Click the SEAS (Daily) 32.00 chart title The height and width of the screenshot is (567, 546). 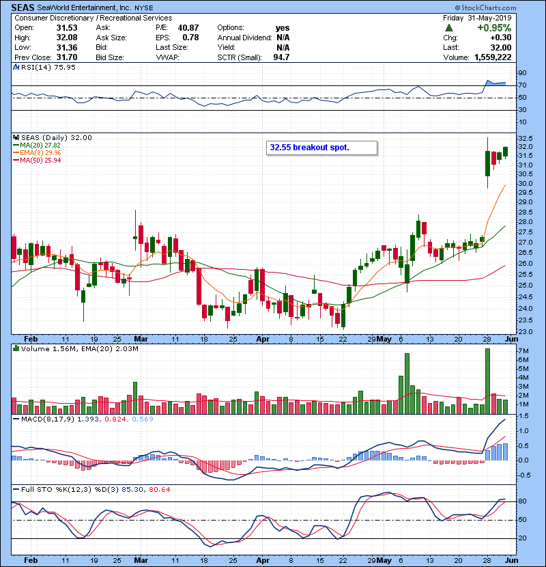pyautogui.click(x=57, y=137)
